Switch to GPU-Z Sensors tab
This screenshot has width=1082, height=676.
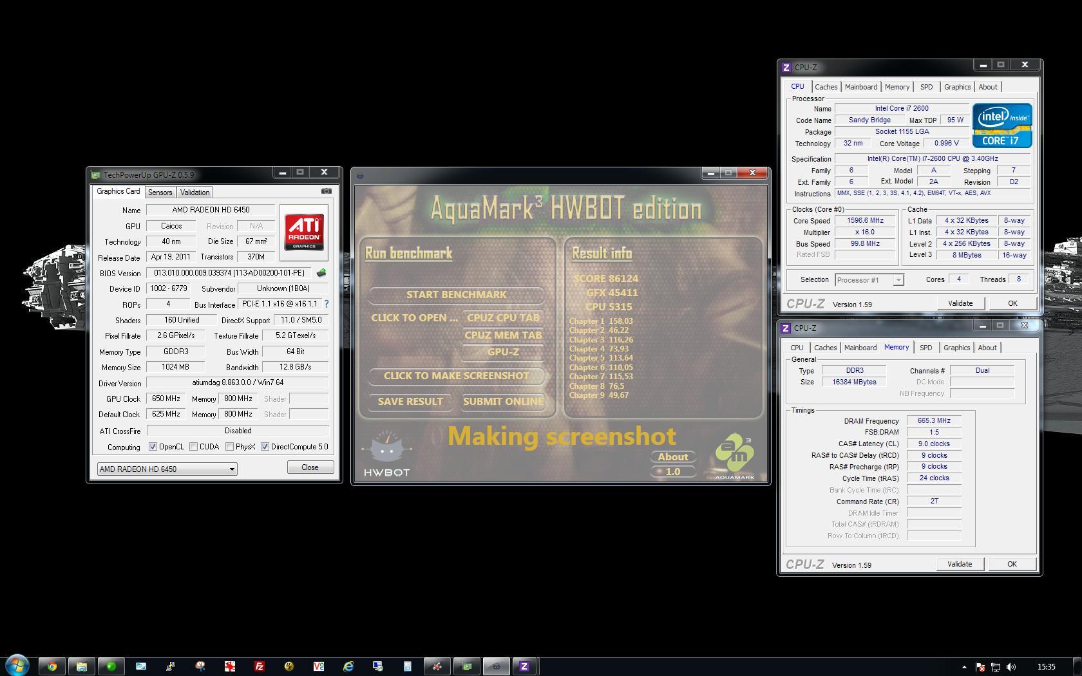pos(160,192)
